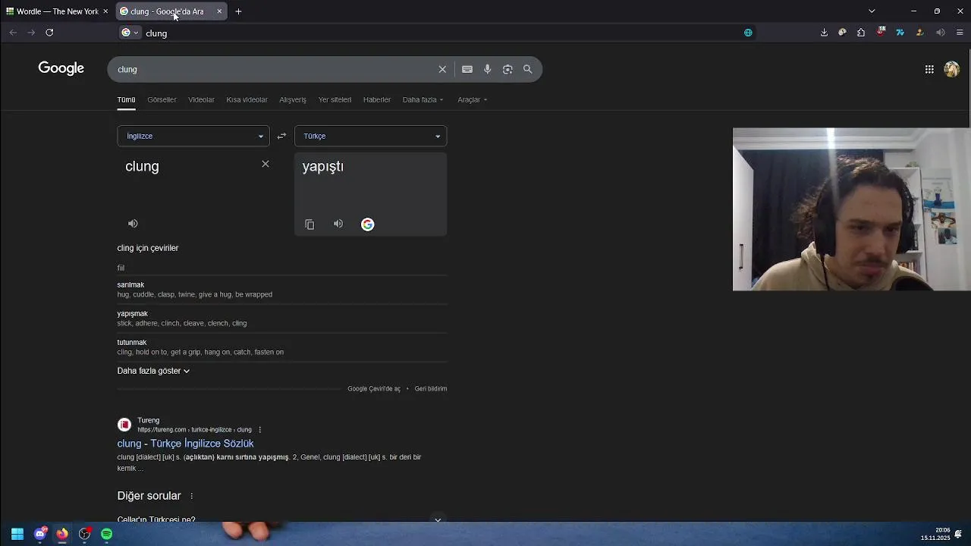Click Google Çeviri'de aç link
The image size is (971, 546).
click(x=374, y=389)
